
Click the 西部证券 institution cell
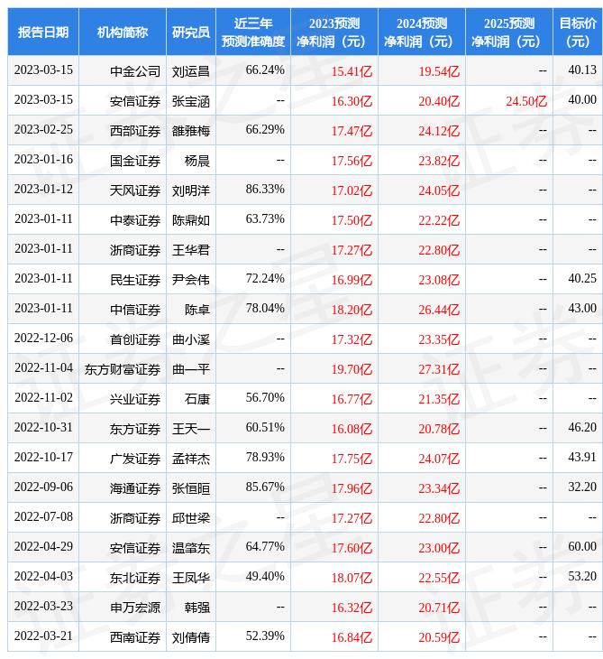coord(135,131)
